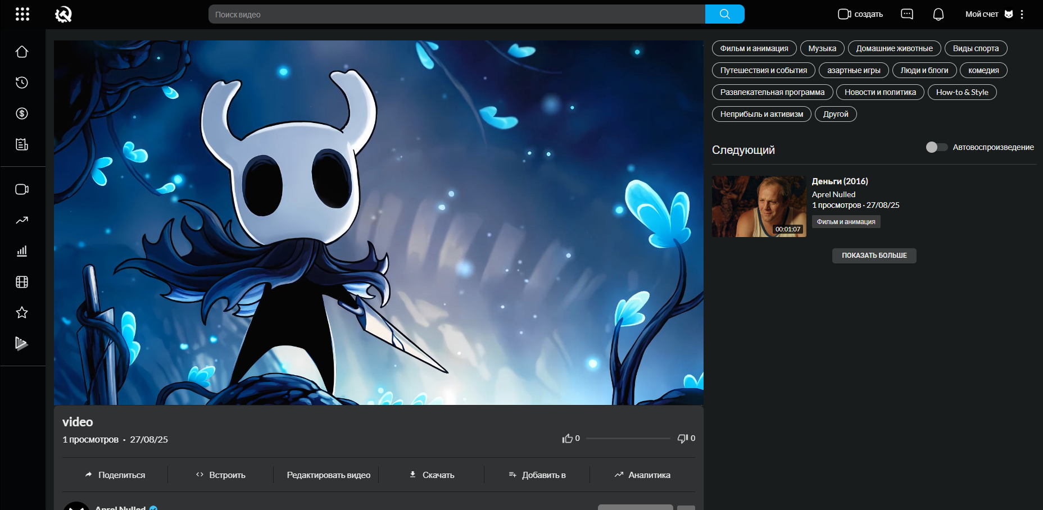Open the star favorites icon in sidebar

click(22, 312)
